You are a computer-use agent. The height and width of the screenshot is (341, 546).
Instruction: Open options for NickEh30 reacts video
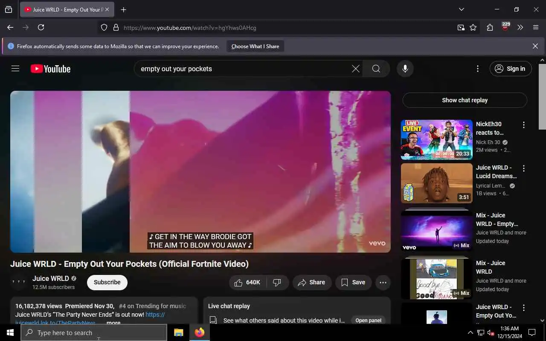click(523, 125)
